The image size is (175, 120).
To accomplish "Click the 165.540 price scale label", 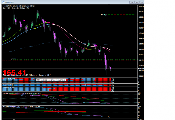I will point(141,49).
